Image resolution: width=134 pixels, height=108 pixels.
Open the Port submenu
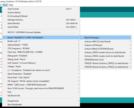pyautogui.click(x=41, y=92)
